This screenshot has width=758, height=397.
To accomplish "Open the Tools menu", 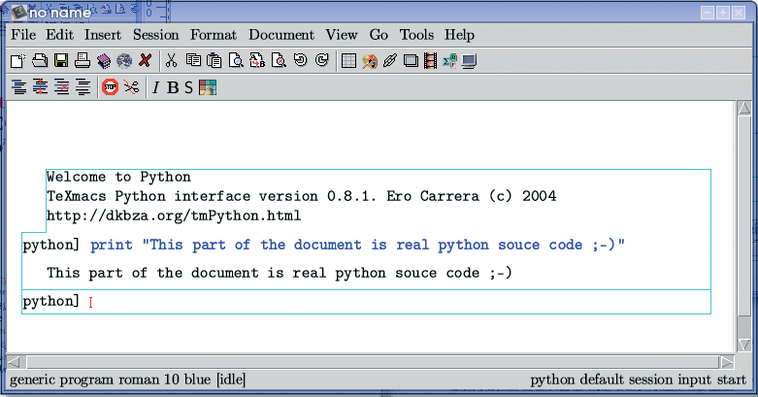I will (x=416, y=35).
